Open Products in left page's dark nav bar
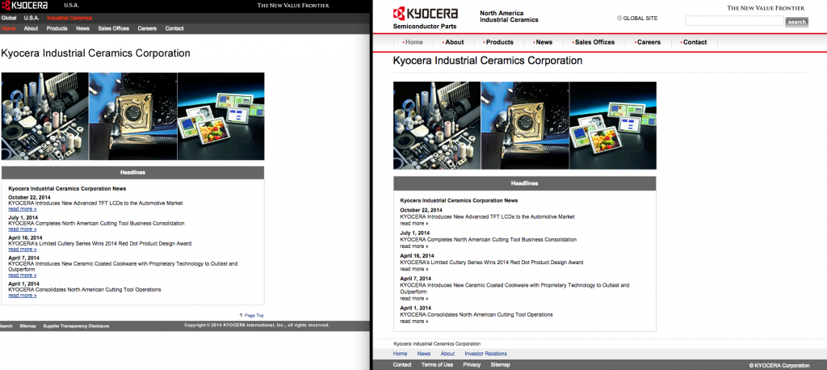827x370 pixels. [57, 28]
